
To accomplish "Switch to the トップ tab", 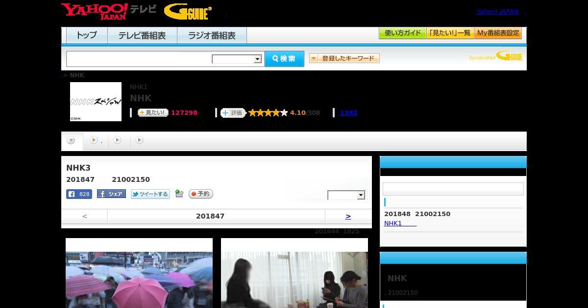I will [87, 36].
